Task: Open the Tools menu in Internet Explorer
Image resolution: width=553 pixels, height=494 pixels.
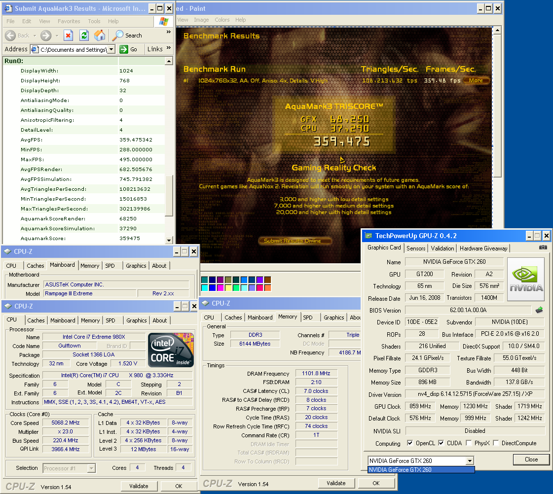Action: click(94, 21)
